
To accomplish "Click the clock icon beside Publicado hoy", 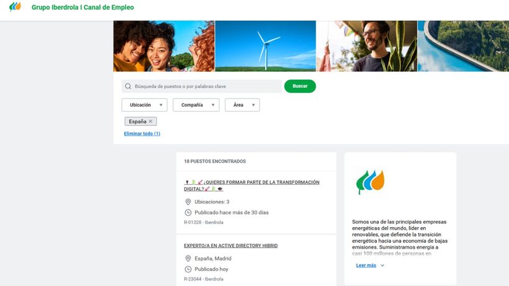I will pos(188,269).
